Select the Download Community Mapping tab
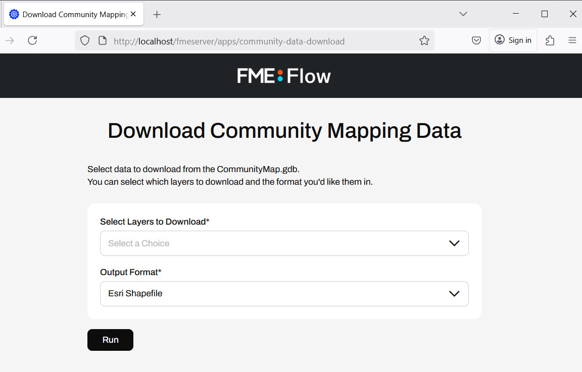582x372 pixels. tap(71, 15)
